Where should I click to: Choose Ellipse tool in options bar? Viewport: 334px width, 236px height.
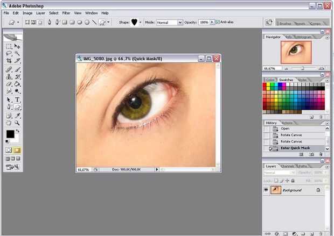(x=79, y=22)
